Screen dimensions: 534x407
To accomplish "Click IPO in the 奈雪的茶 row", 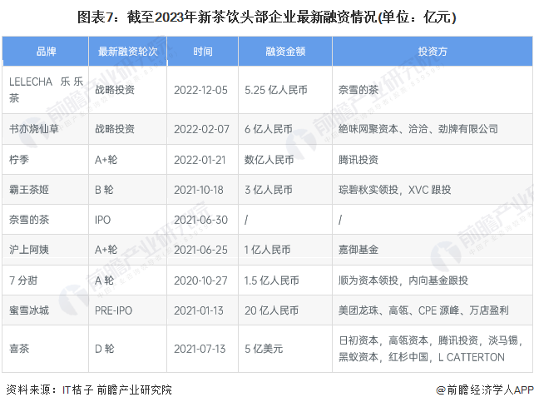I will pyautogui.click(x=102, y=220).
